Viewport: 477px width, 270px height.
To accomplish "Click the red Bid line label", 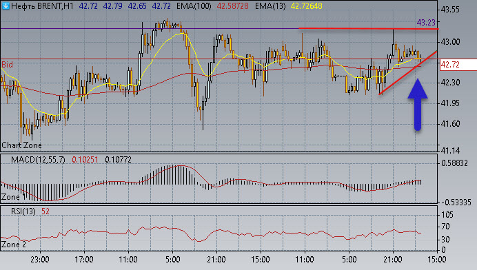I will (8, 65).
